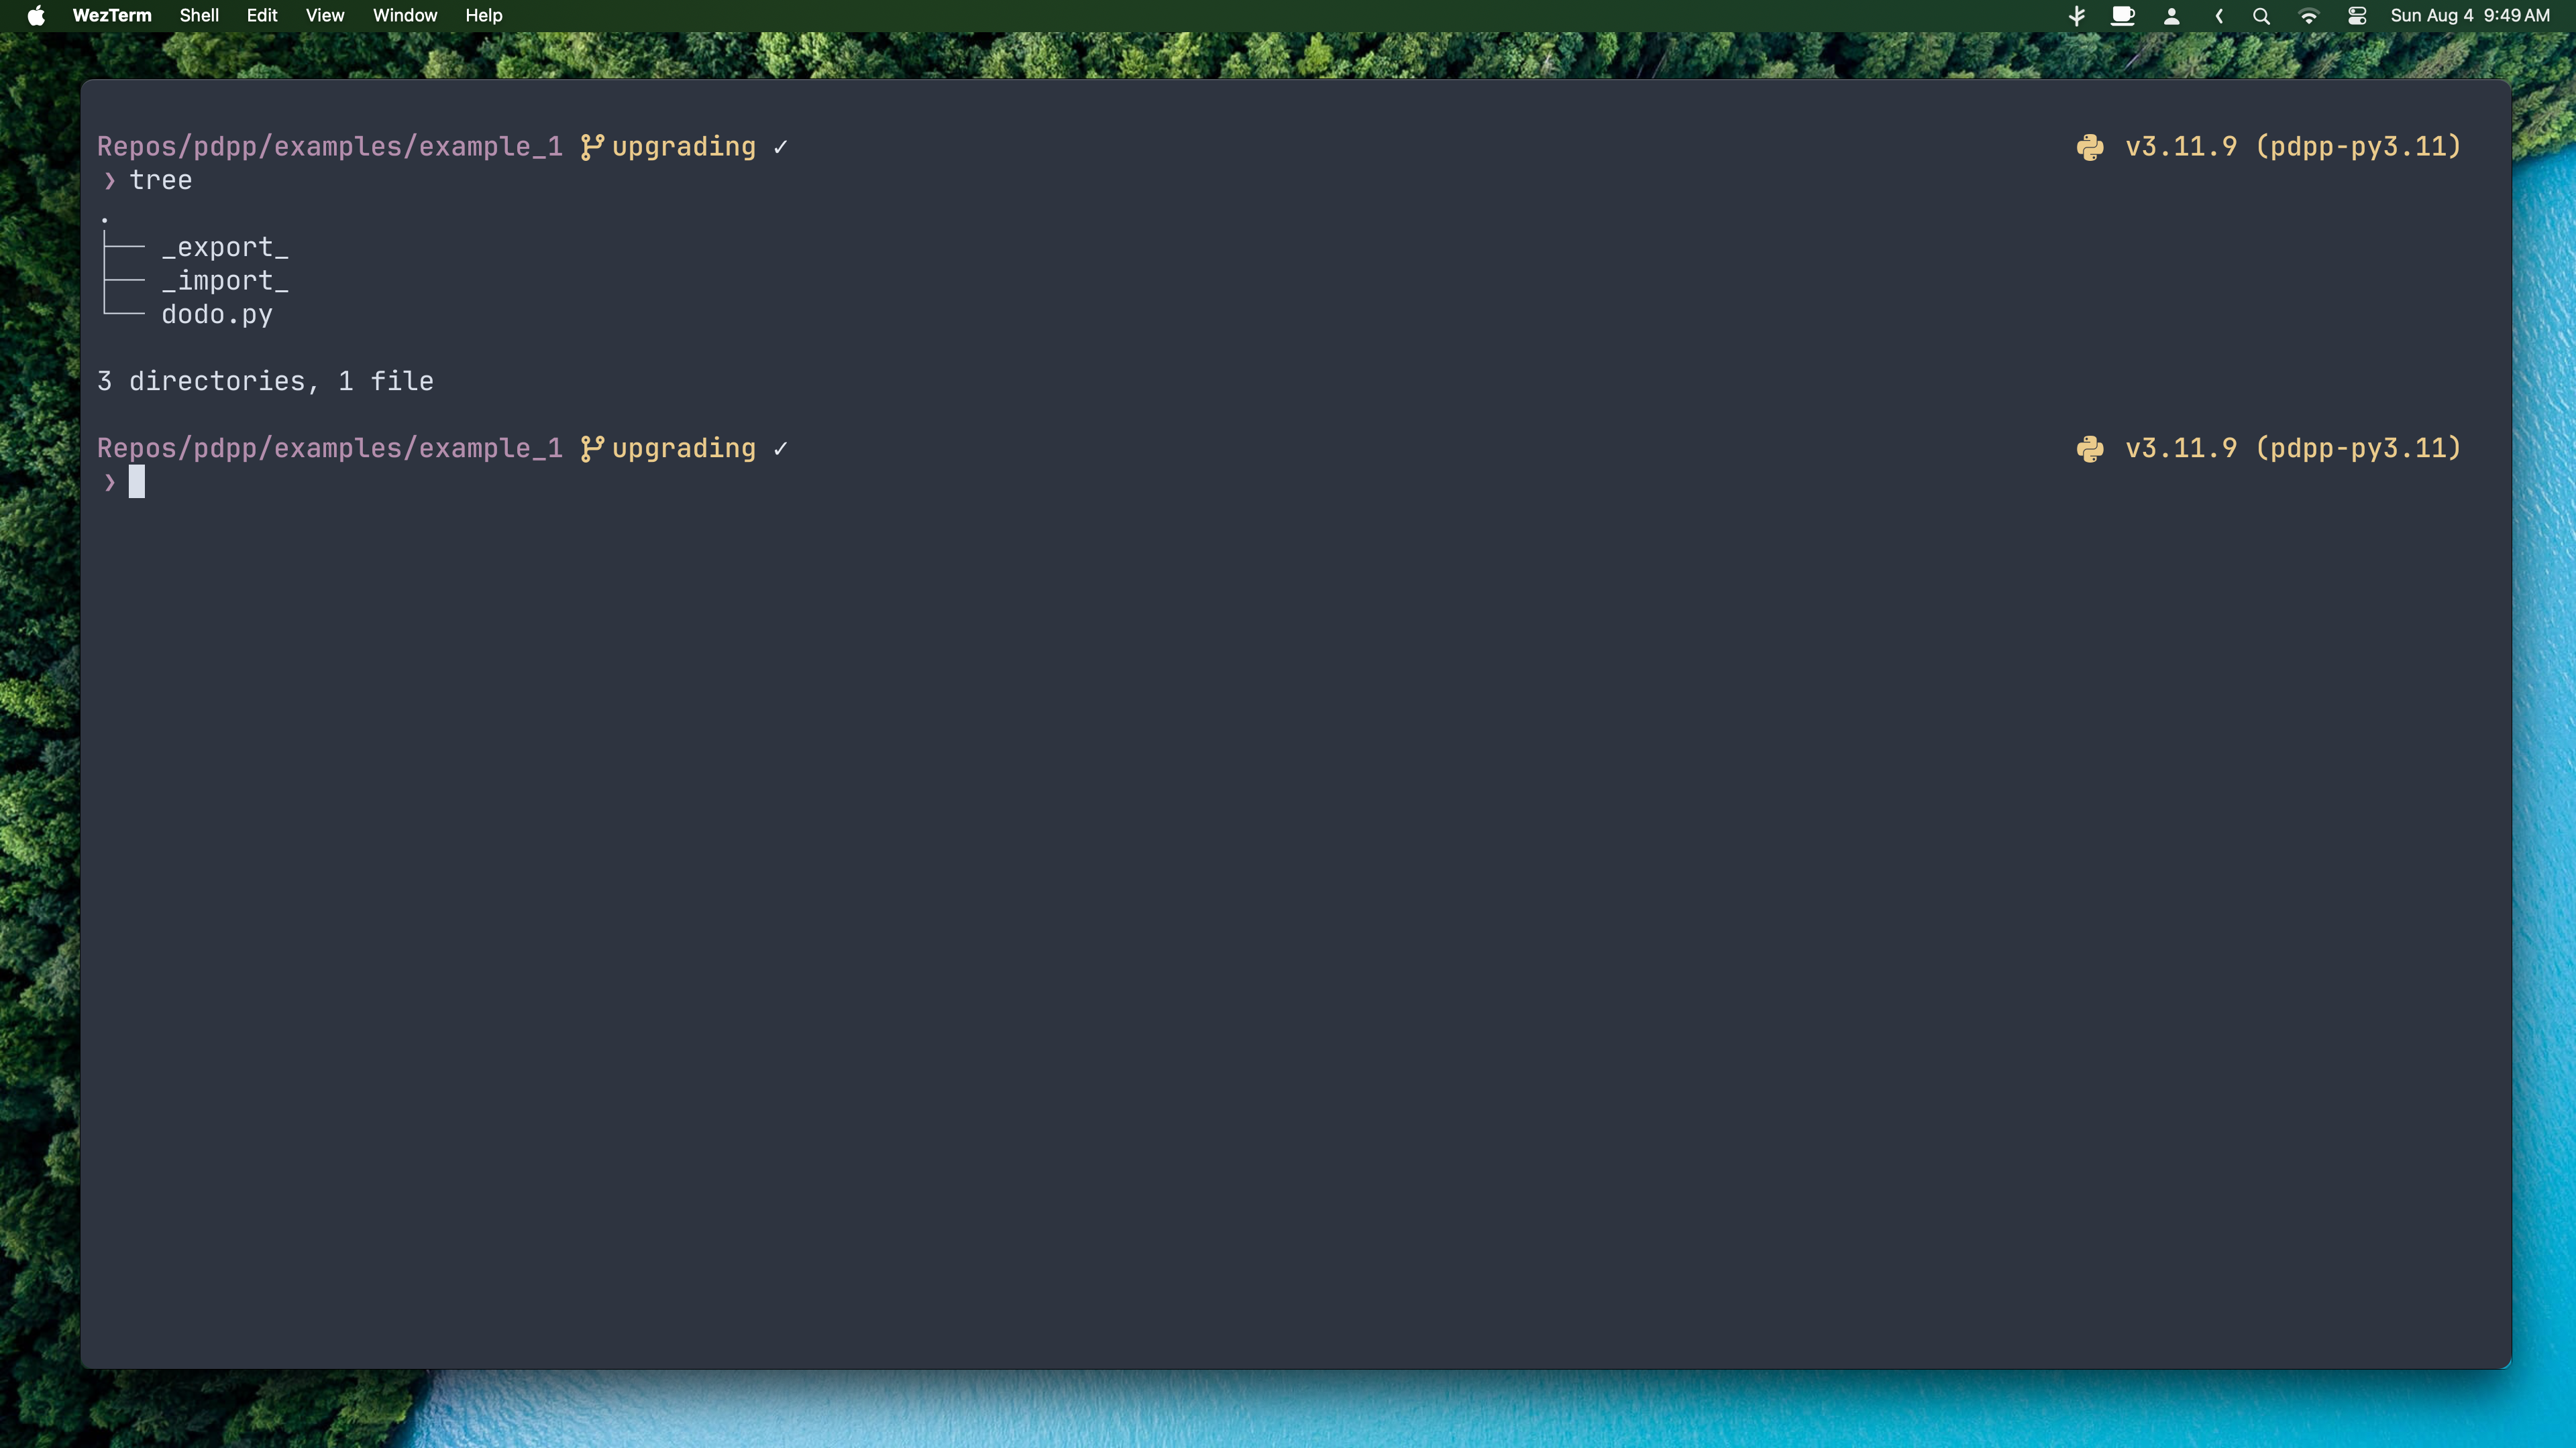Open Control Center toggles icon

point(2357,16)
